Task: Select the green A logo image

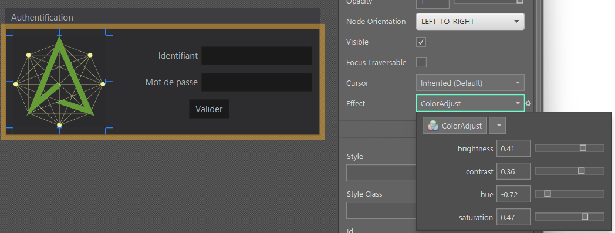Action: [x=59, y=82]
